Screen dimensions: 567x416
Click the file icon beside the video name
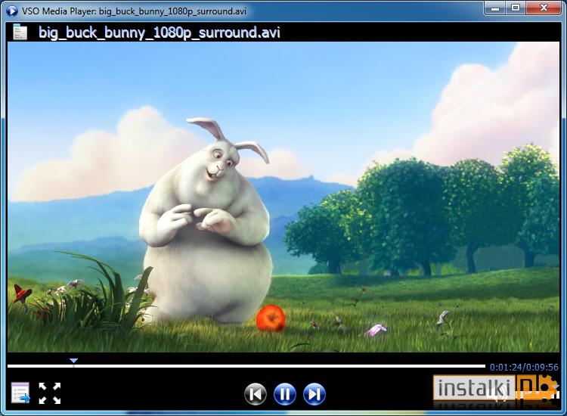tap(20, 32)
